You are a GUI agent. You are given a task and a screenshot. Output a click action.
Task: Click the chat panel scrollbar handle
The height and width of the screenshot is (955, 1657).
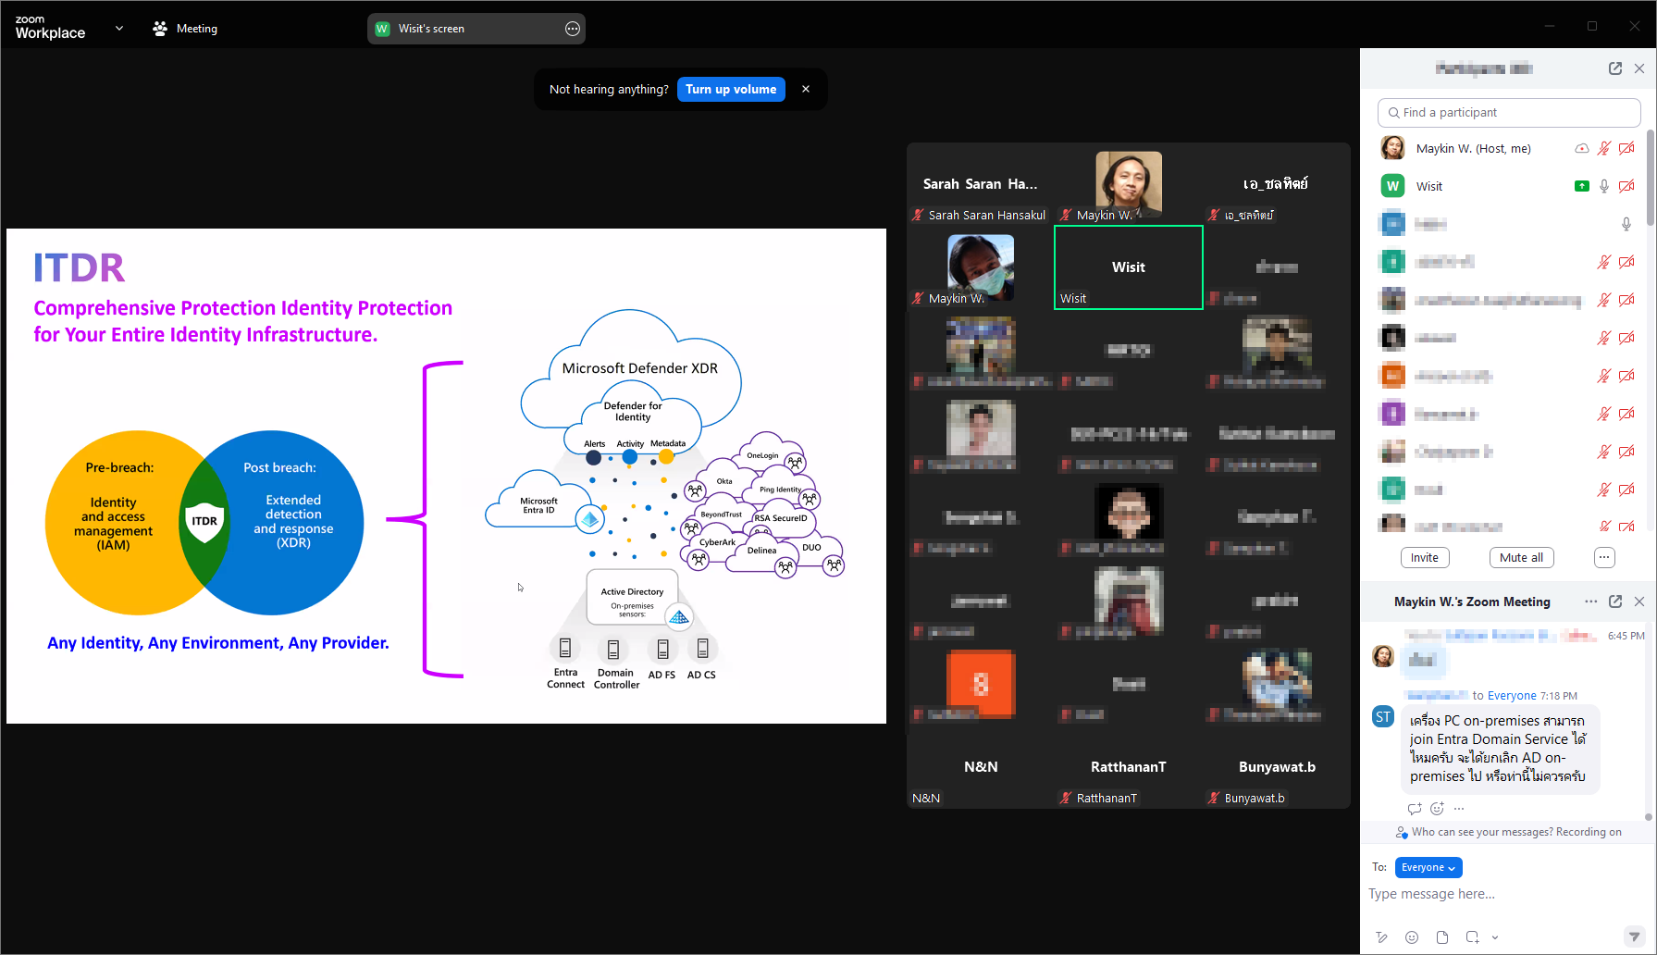[x=1648, y=817]
